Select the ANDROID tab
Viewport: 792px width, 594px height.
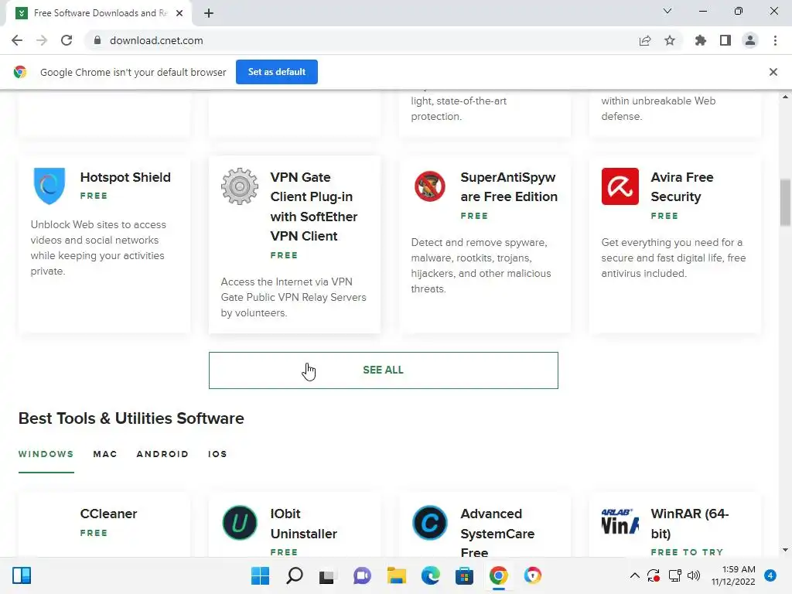(162, 454)
